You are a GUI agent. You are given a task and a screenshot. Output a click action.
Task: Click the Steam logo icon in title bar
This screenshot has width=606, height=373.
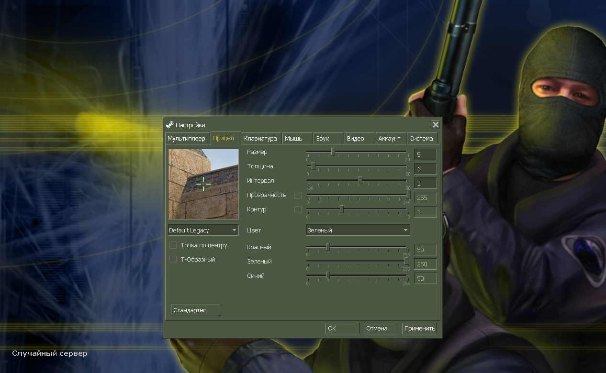click(169, 125)
